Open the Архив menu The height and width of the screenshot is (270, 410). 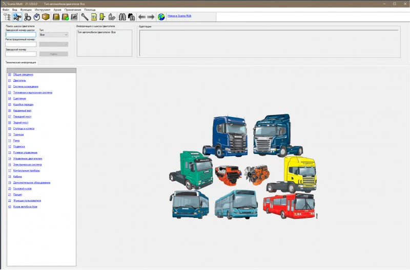click(x=57, y=10)
